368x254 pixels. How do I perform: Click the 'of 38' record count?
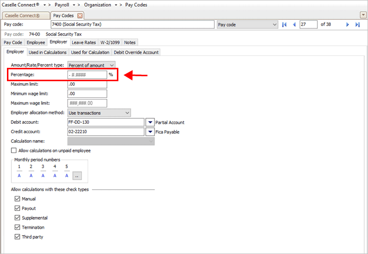(x=326, y=24)
